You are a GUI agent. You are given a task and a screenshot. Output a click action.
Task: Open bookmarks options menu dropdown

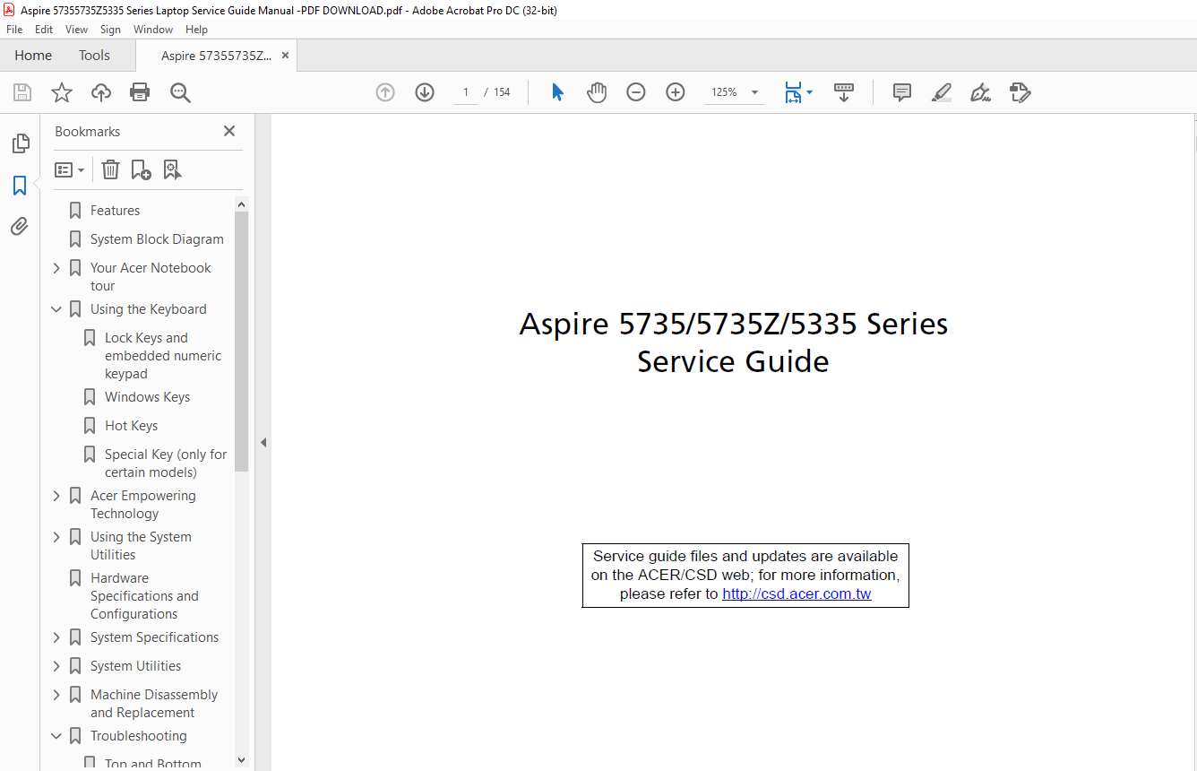pyautogui.click(x=69, y=169)
